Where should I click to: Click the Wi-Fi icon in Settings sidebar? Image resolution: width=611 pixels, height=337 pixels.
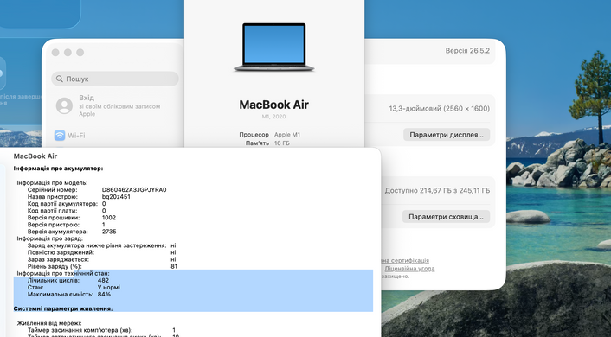(60, 136)
